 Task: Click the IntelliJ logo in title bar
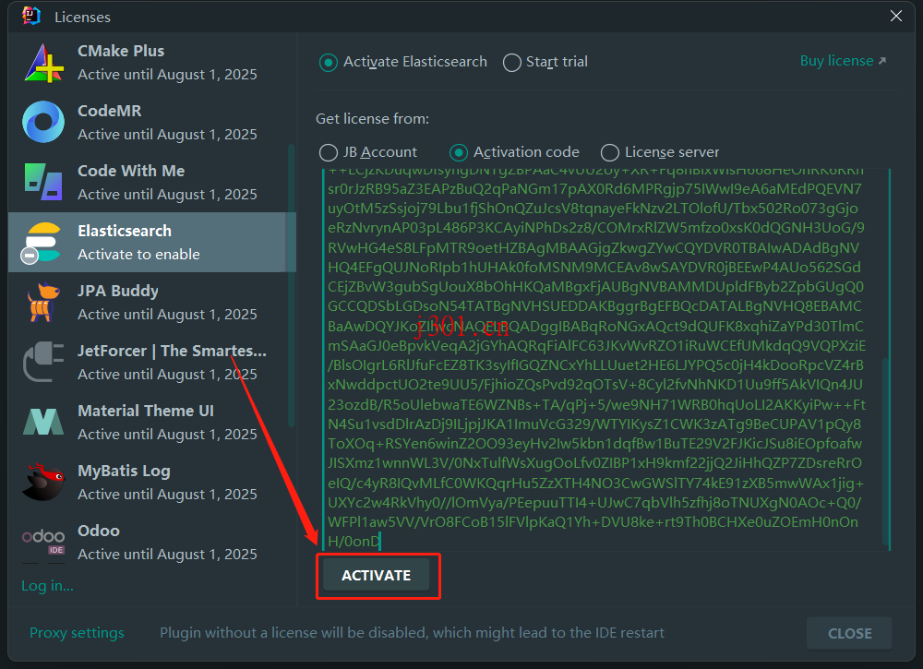point(31,16)
